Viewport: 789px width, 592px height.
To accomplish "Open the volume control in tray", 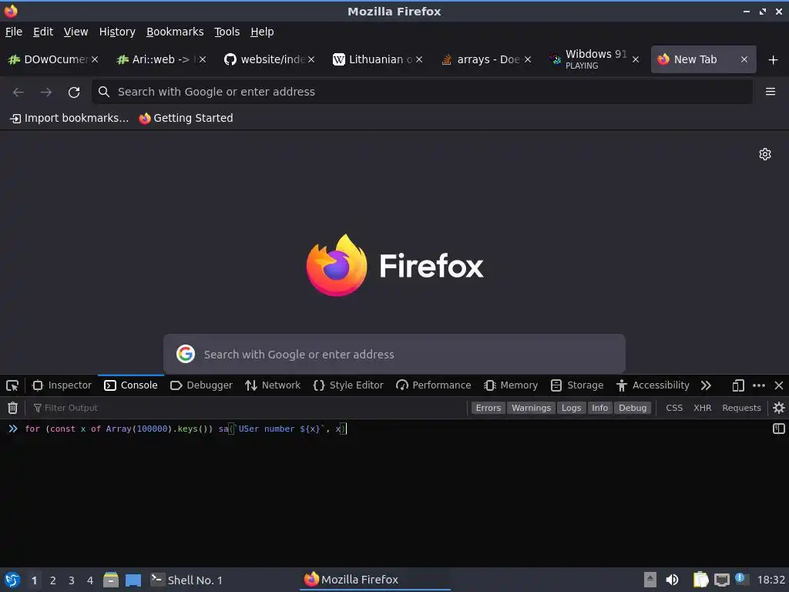I will pyautogui.click(x=672, y=580).
